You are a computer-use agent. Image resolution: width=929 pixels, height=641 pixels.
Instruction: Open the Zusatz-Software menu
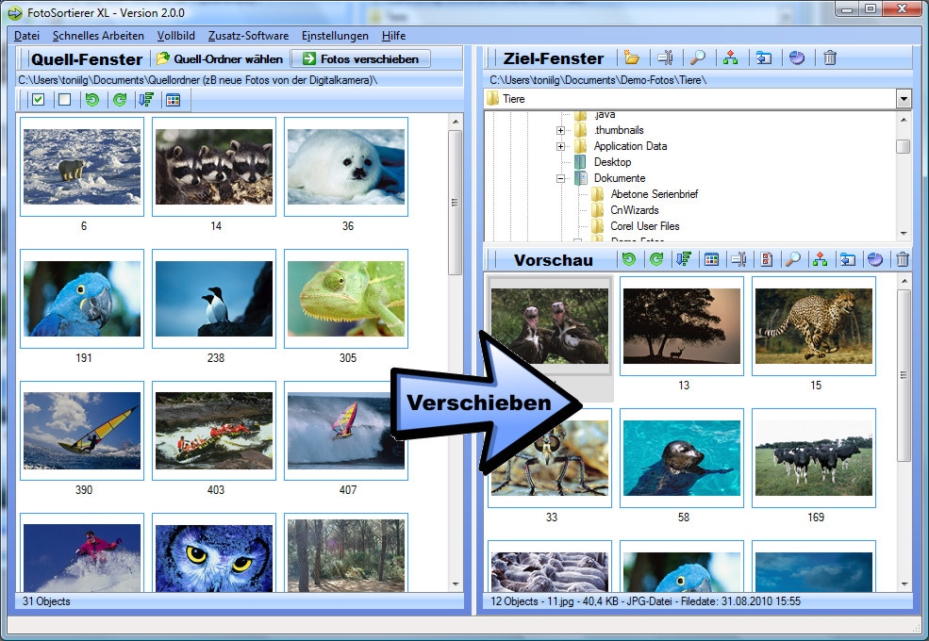[x=248, y=36]
